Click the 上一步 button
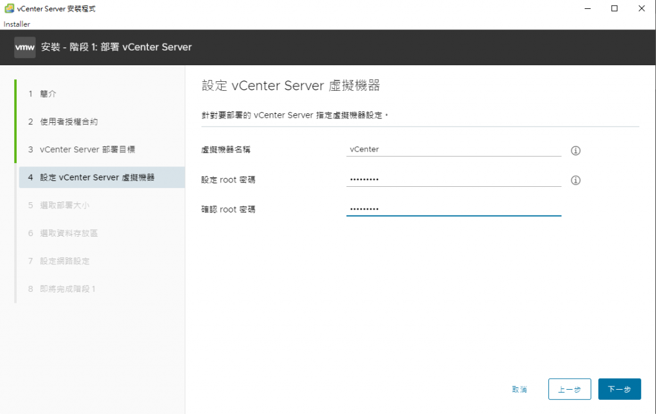Screen dimensions: 656x414 pos(570,389)
